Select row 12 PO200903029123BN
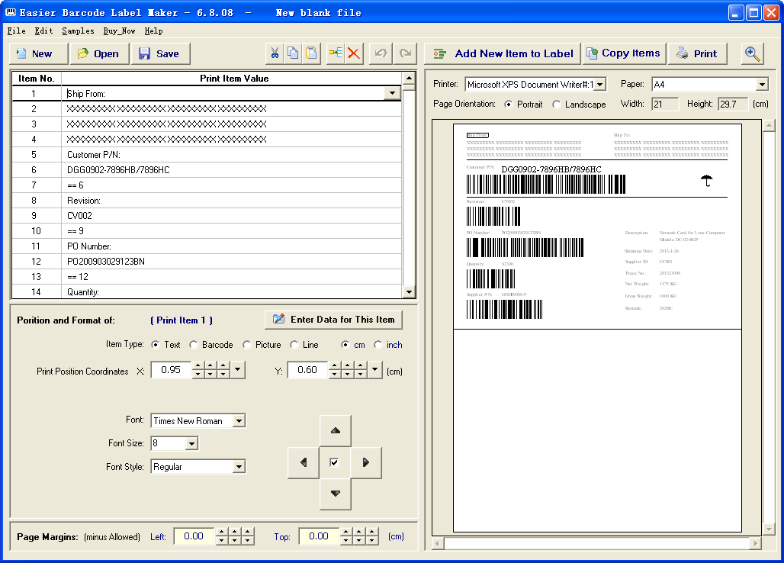784x563 pixels. coord(207,262)
